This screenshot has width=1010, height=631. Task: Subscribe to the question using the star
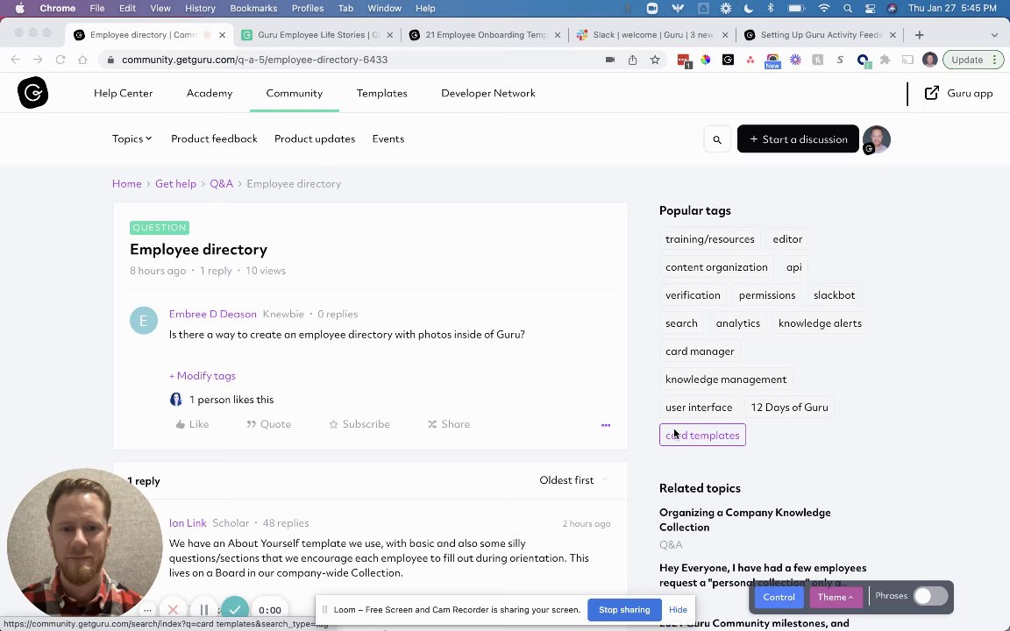(x=334, y=424)
